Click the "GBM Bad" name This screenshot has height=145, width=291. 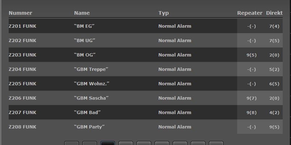(87, 113)
